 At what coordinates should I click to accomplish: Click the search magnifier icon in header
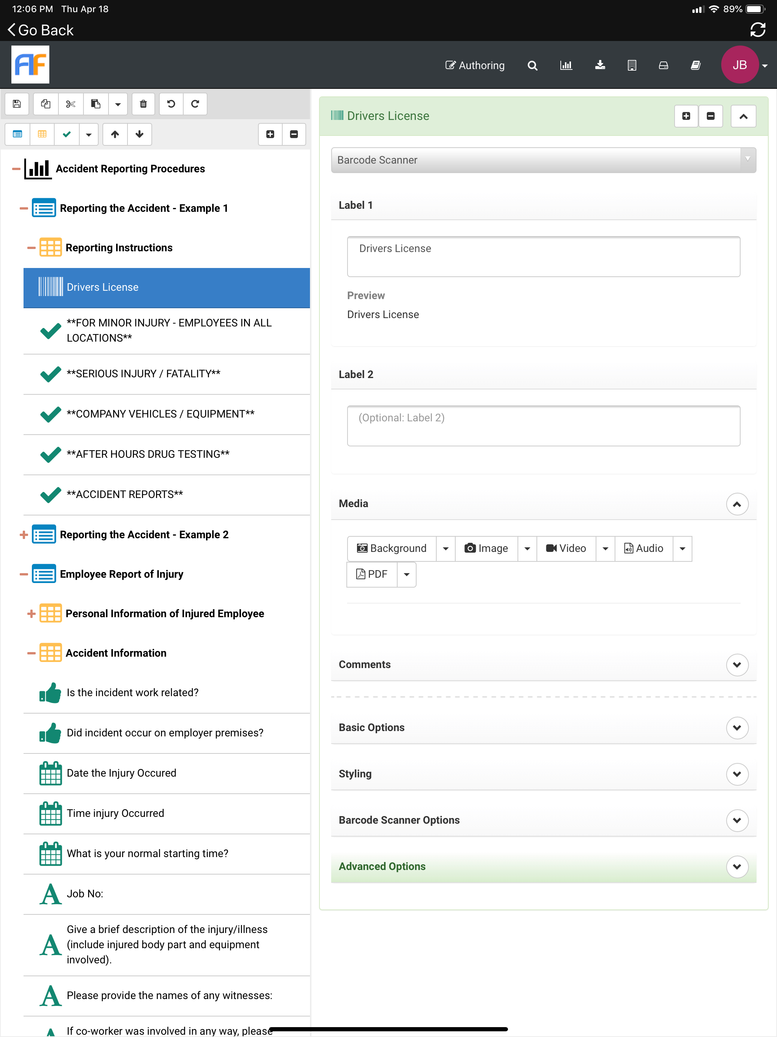[x=532, y=65]
